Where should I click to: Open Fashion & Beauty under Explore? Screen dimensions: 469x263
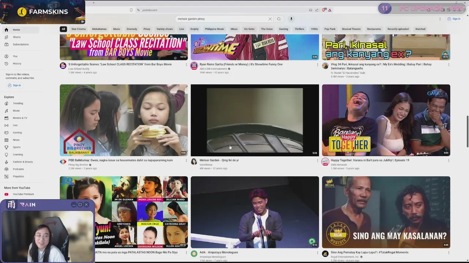pyautogui.click(x=20, y=162)
